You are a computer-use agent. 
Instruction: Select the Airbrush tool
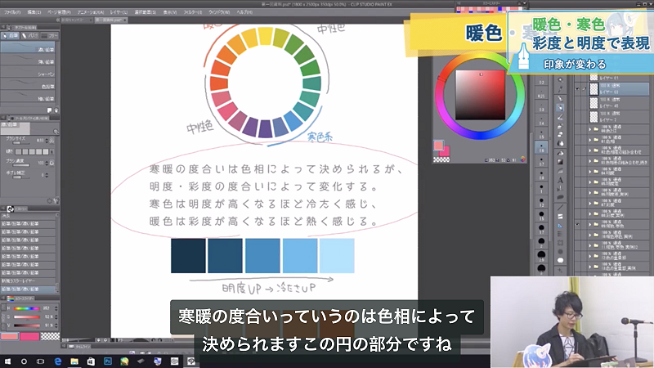(560, 126)
